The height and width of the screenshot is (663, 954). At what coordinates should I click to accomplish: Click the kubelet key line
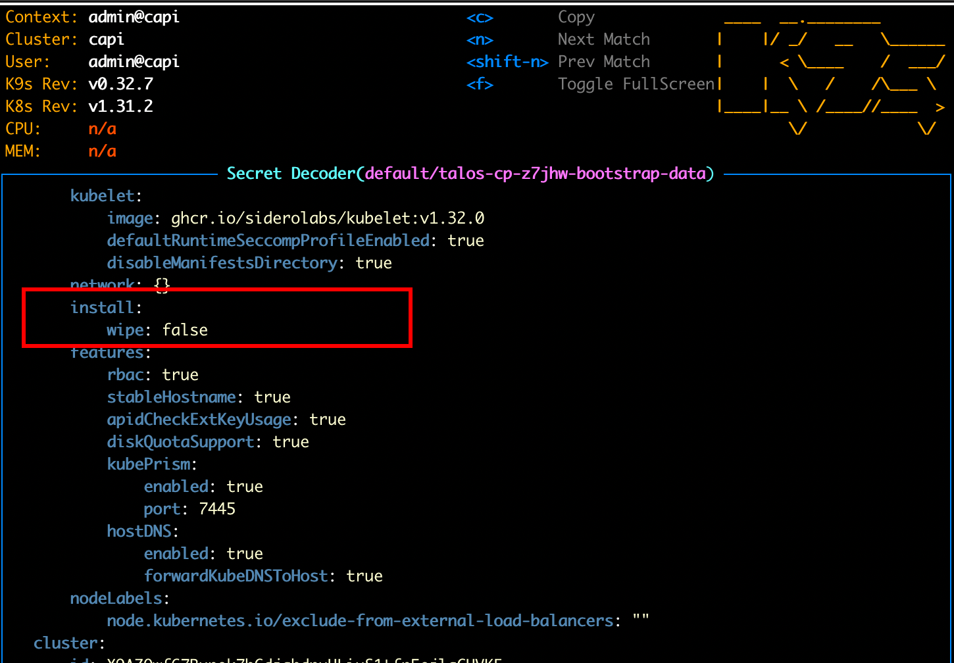tap(106, 196)
